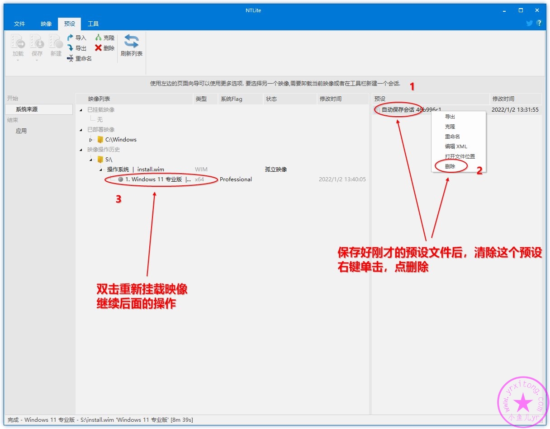Collapse the 已部署映像 group
The image size is (550, 429).
(x=81, y=130)
